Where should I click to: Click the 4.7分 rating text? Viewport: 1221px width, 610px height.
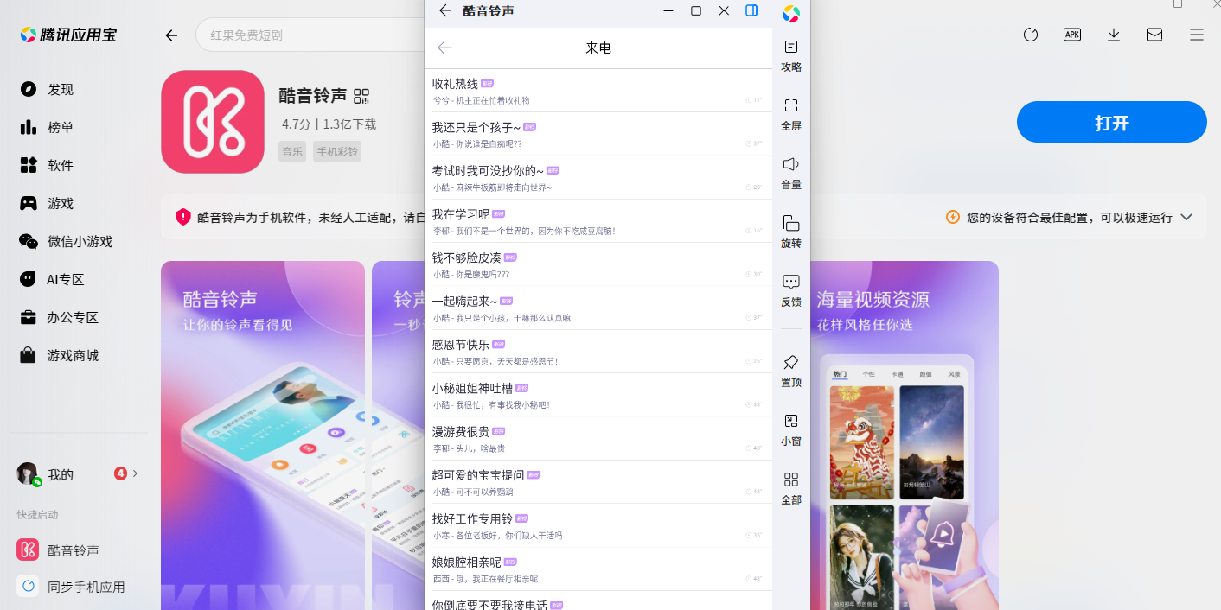296,124
